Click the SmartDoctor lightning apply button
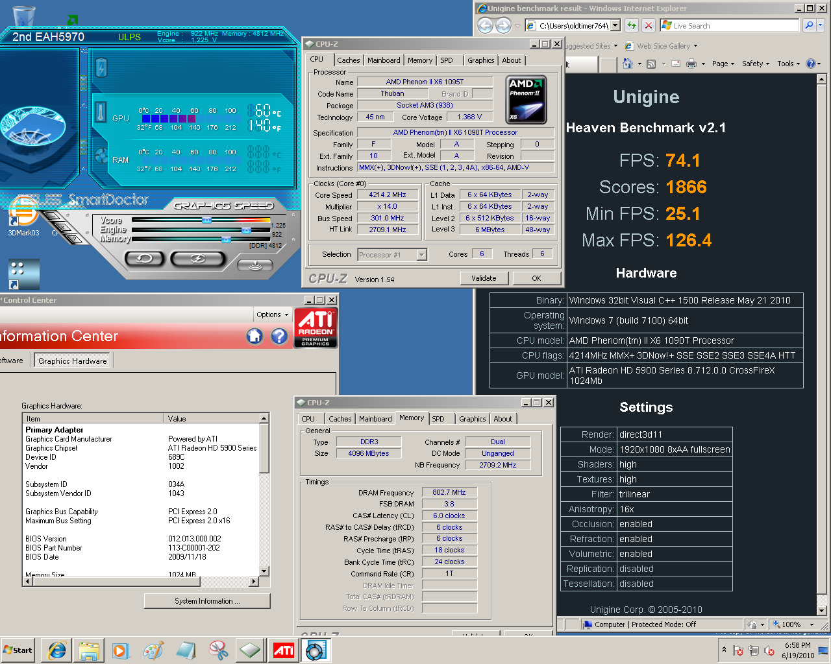Viewport: 831px width, 664px height. 197,259
